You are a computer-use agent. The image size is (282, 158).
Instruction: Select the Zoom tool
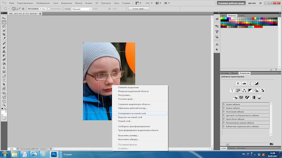tap(4, 105)
